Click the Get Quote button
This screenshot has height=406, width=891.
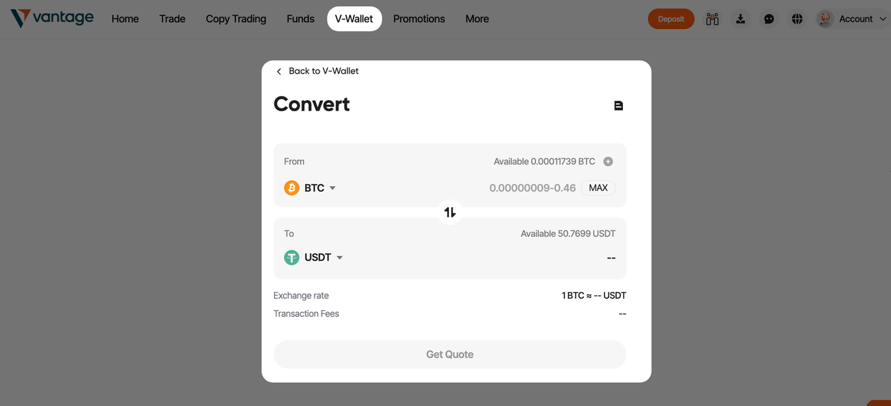450,355
